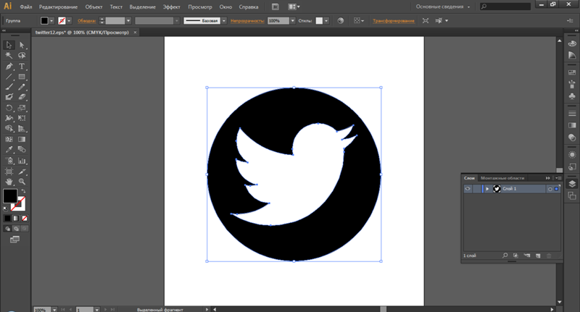Open the Базовая brush definition dropdown
The image size is (580, 312).
[x=224, y=21]
